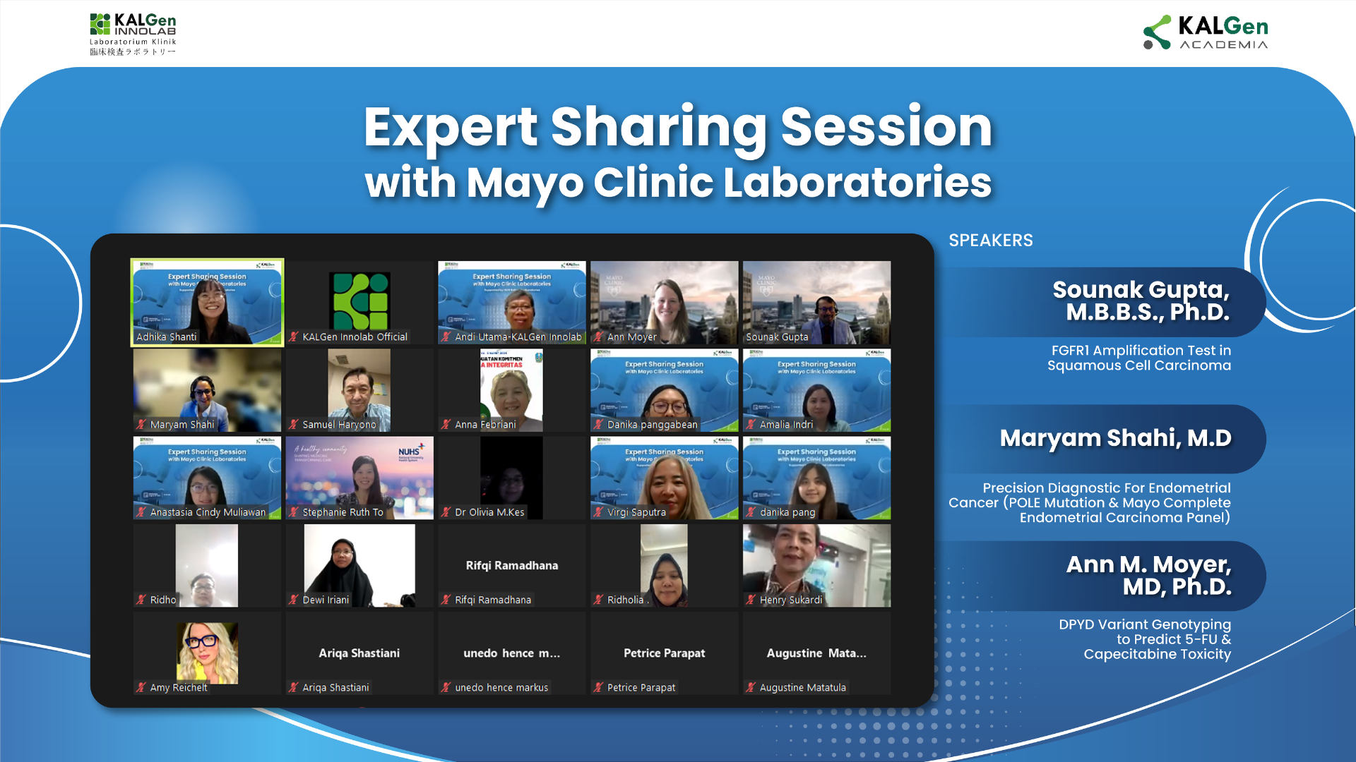Image resolution: width=1356 pixels, height=762 pixels.
Task: Click muted mic icon beside Rifqi Ramadhana label
Action: 446,599
